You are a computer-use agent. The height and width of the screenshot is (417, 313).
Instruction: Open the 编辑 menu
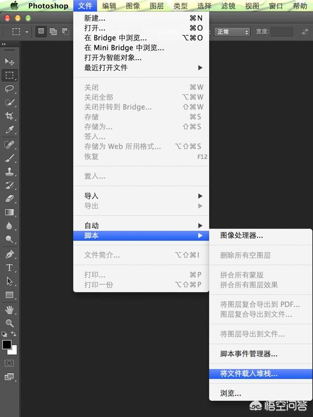(109, 6)
